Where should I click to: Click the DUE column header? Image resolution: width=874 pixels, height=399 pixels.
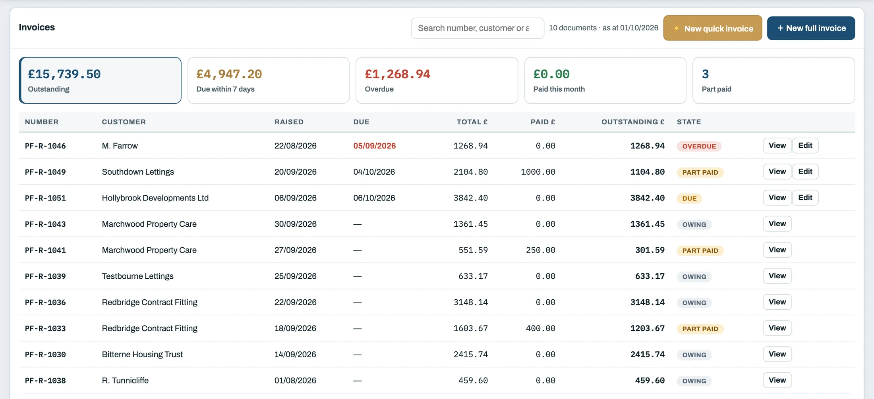point(361,122)
